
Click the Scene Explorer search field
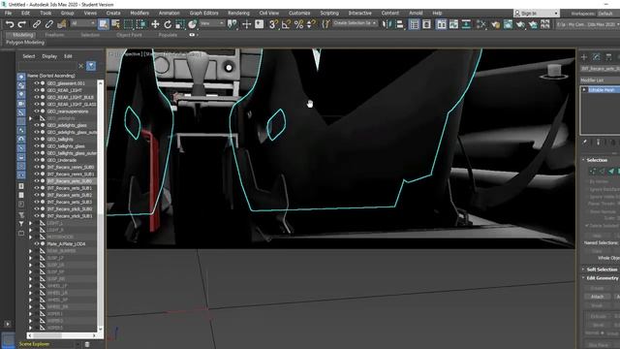[47, 66]
